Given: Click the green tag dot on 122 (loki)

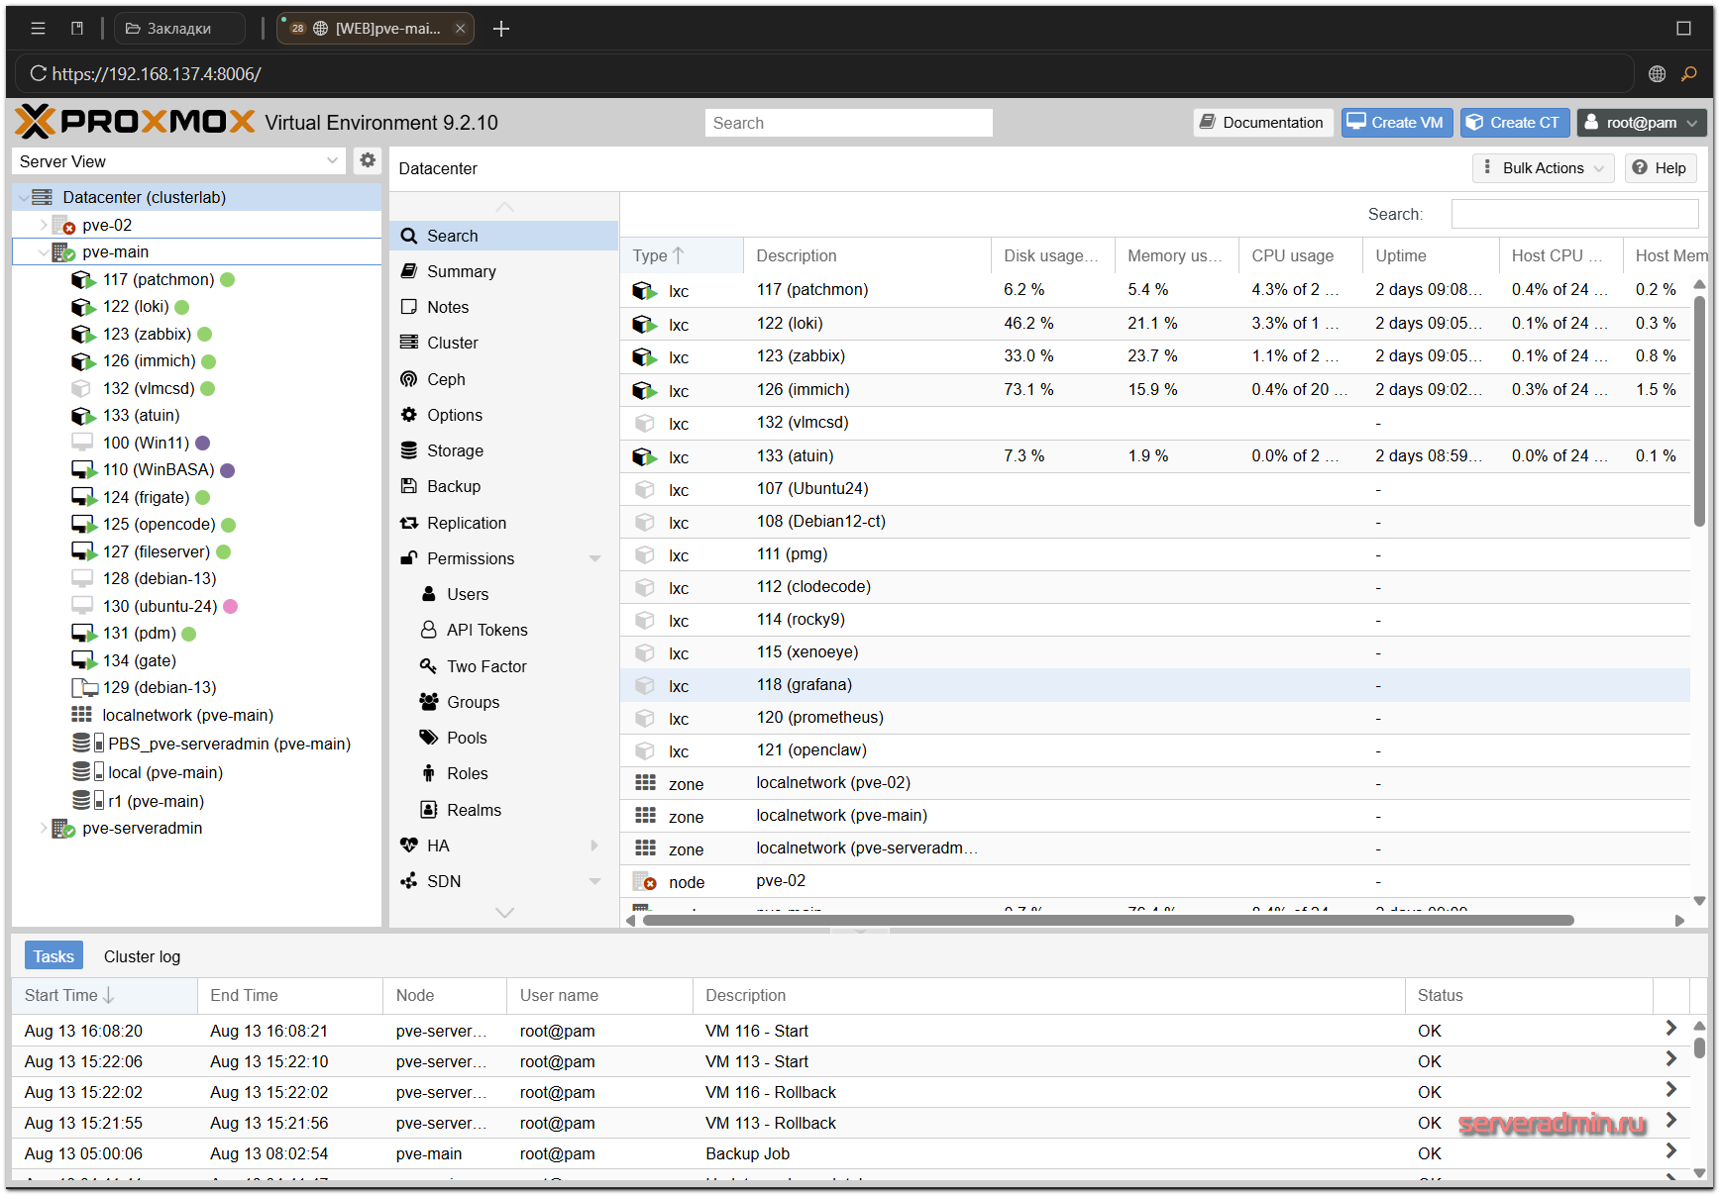Looking at the screenshot, I should click(182, 307).
